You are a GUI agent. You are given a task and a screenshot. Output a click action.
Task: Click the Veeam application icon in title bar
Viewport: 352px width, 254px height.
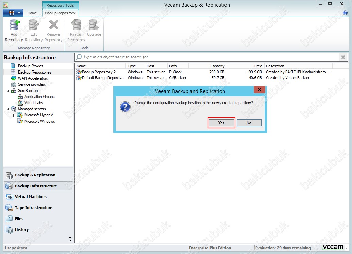click(5, 5)
